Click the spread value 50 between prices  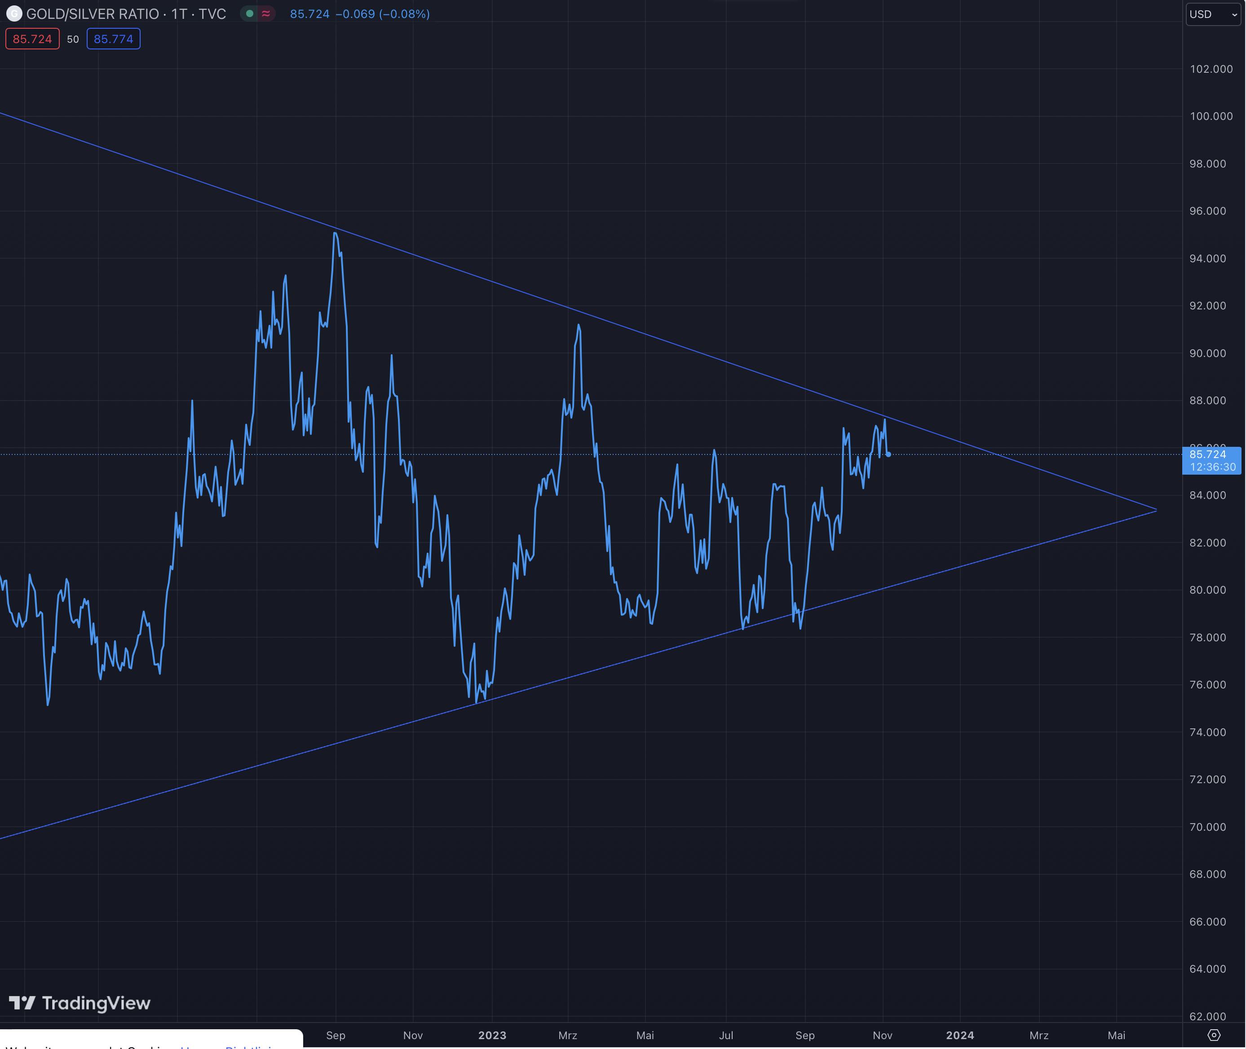pyautogui.click(x=73, y=39)
